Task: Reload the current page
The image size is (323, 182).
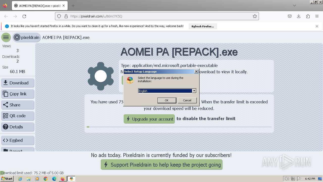Action: 24,16
